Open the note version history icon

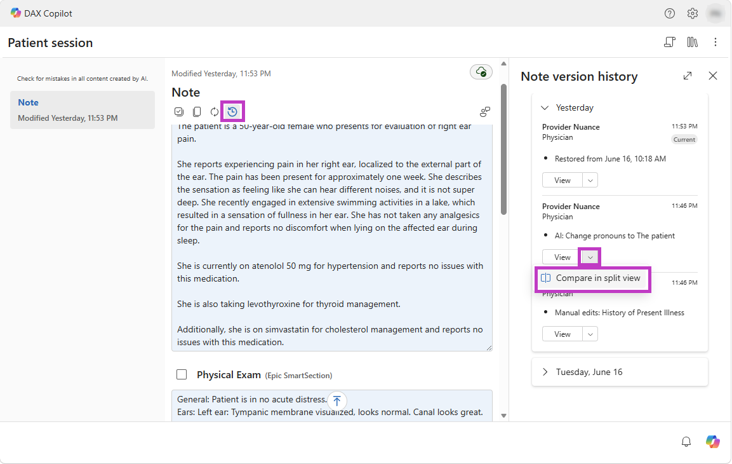[232, 112]
